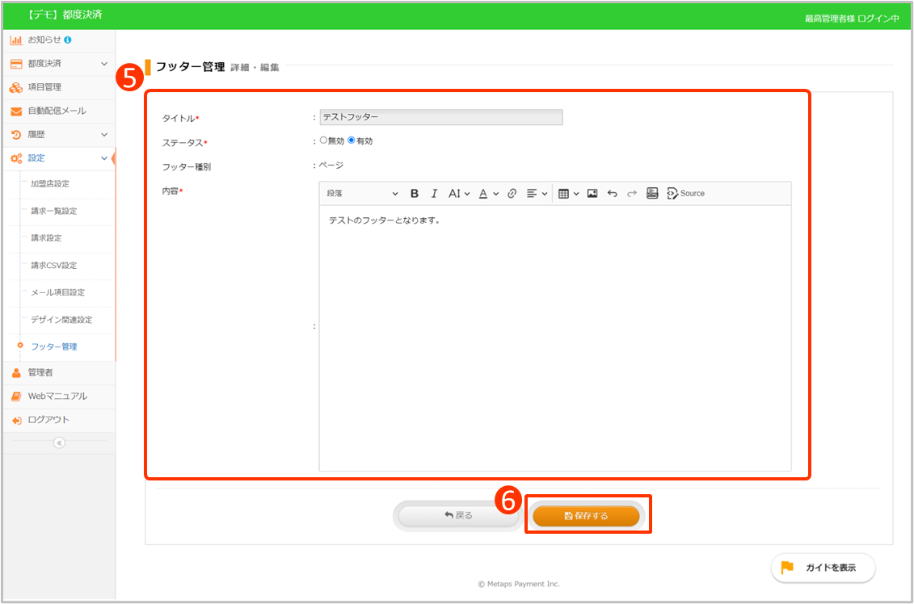Viewport: 914px width, 604px height.
Task: Apply italic formatting in editor
Action: point(434,194)
